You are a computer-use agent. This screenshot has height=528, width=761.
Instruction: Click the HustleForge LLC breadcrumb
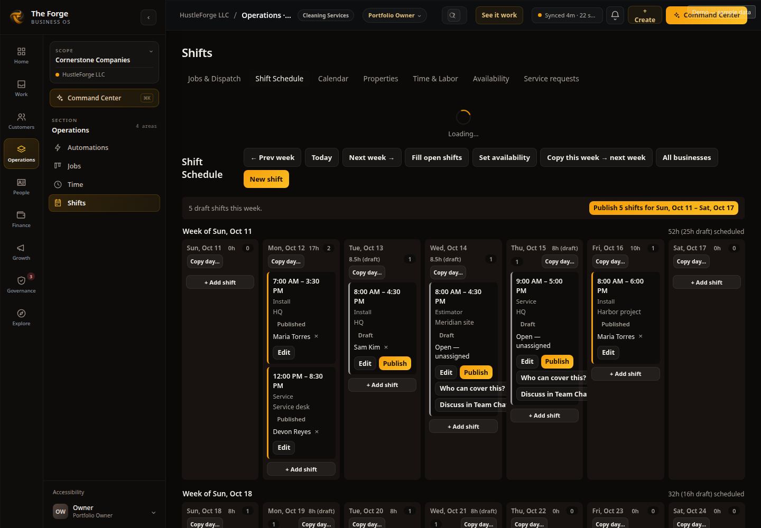[204, 15]
